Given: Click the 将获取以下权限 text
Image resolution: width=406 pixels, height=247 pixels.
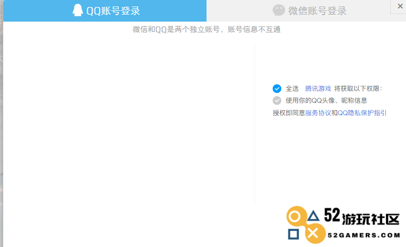Looking at the screenshot, I should click(358, 89).
